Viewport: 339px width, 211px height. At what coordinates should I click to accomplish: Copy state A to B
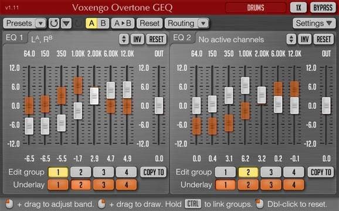click(123, 23)
